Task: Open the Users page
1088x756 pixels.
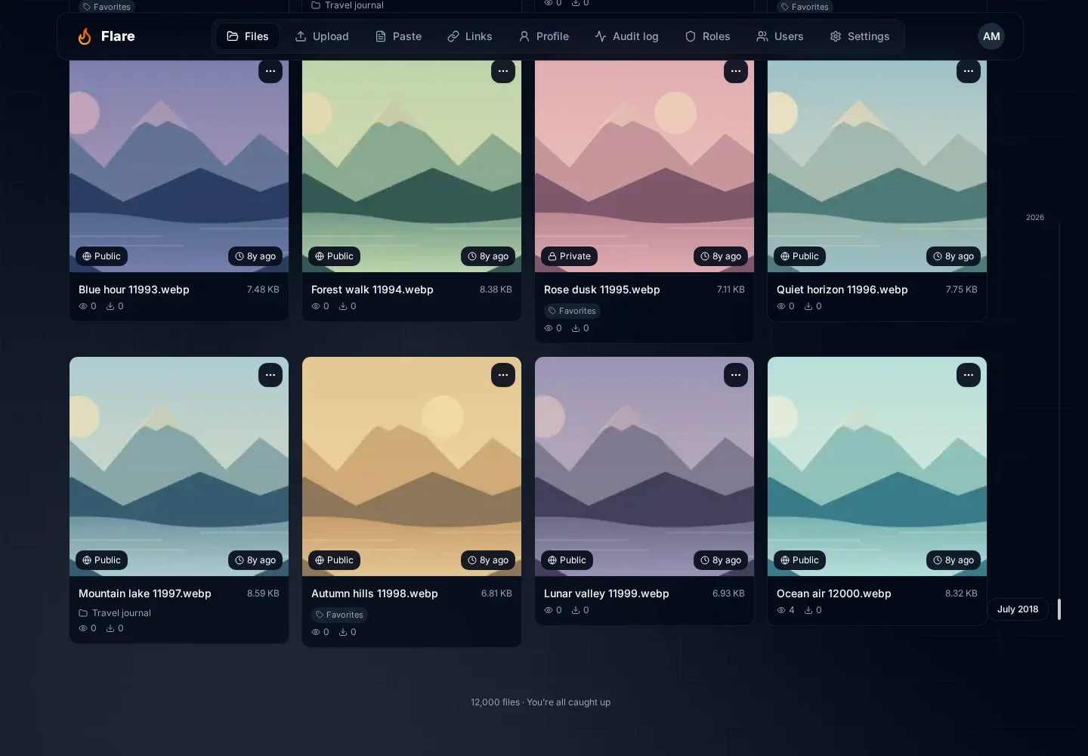Action: pos(780,36)
